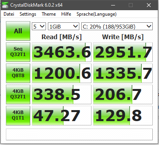159x145 pixels.
Task: Open the Settings menu
Action: click(x=28, y=14)
